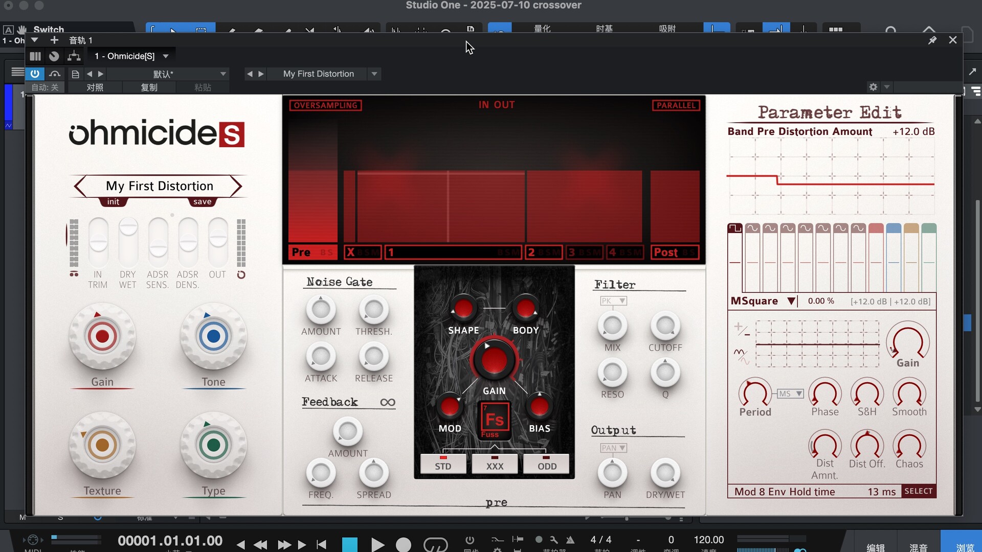Return to zero with the transport icon
This screenshot has height=552, width=982.
pyautogui.click(x=322, y=545)
